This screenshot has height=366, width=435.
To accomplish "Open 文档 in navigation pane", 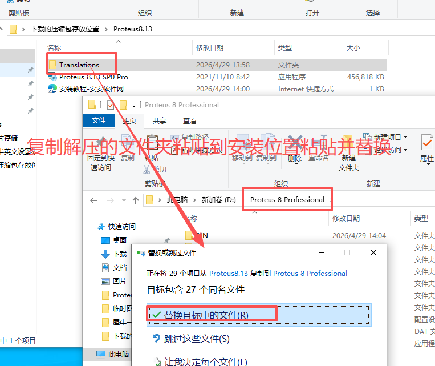I will pos(120,268).
